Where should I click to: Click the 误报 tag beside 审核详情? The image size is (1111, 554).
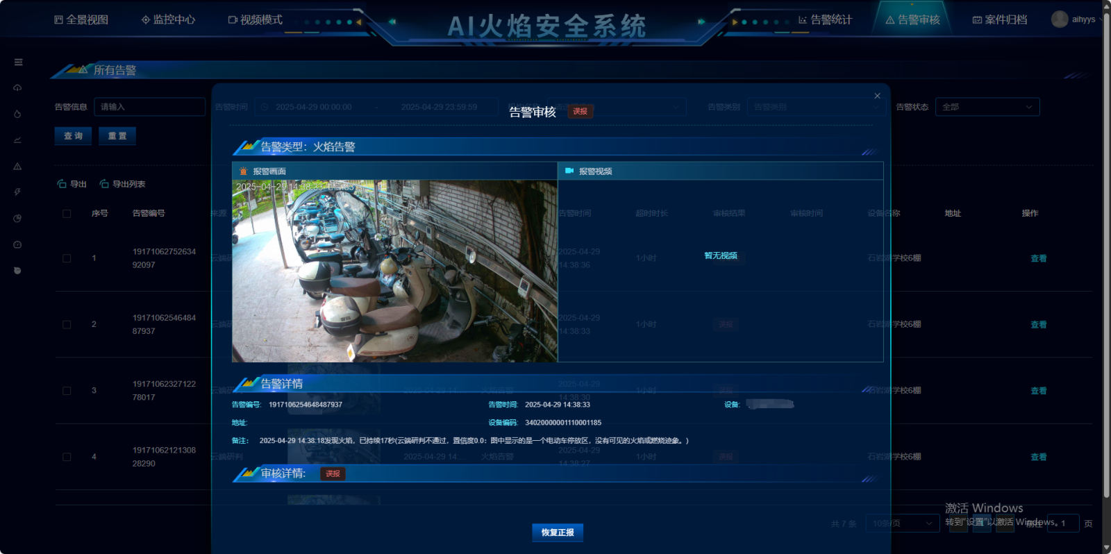click(333, 473)
